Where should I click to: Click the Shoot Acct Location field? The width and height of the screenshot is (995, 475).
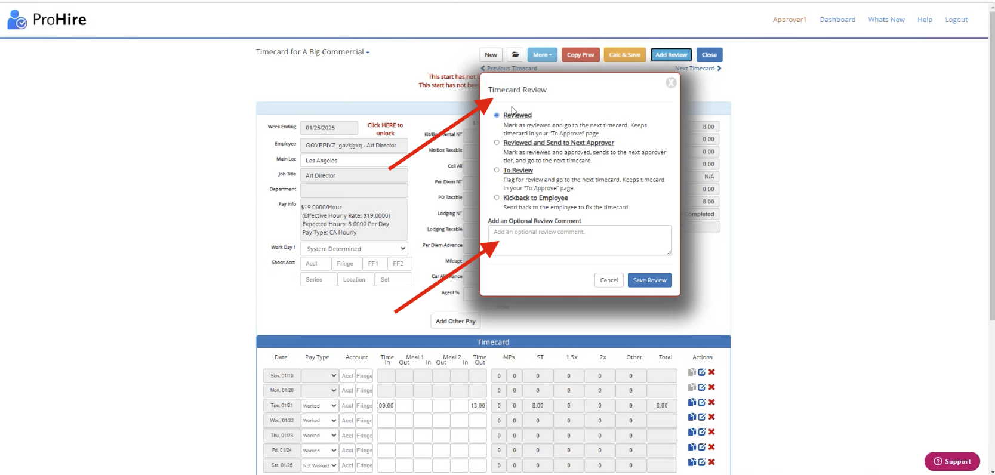356,279
